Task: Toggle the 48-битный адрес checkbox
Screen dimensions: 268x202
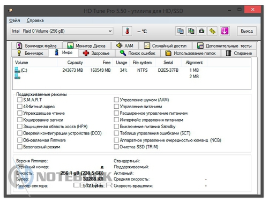Action: pyautogui.click(x=20, y=107)
